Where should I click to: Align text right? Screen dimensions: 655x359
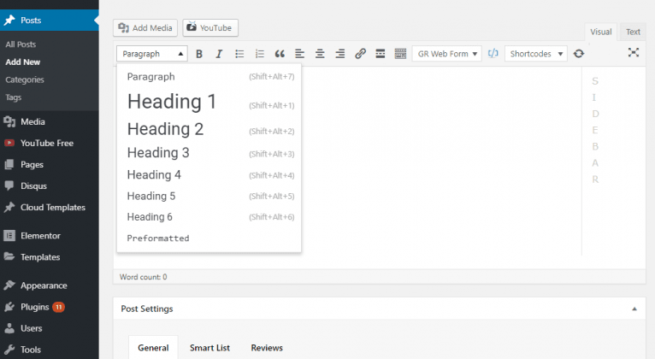[340, 54]
